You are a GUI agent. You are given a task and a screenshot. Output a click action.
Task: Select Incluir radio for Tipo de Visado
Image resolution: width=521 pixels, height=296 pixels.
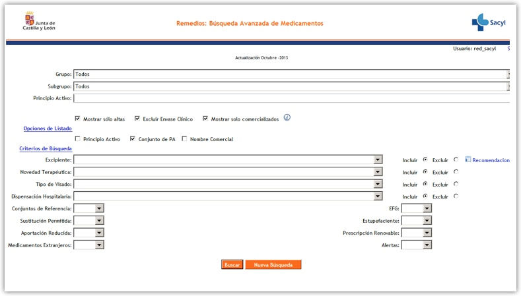[x=425, y=184]
